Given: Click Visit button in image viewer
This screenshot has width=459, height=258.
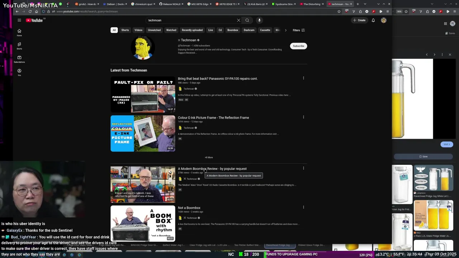Looking at the screenshot, I should (x=446, y=144).
